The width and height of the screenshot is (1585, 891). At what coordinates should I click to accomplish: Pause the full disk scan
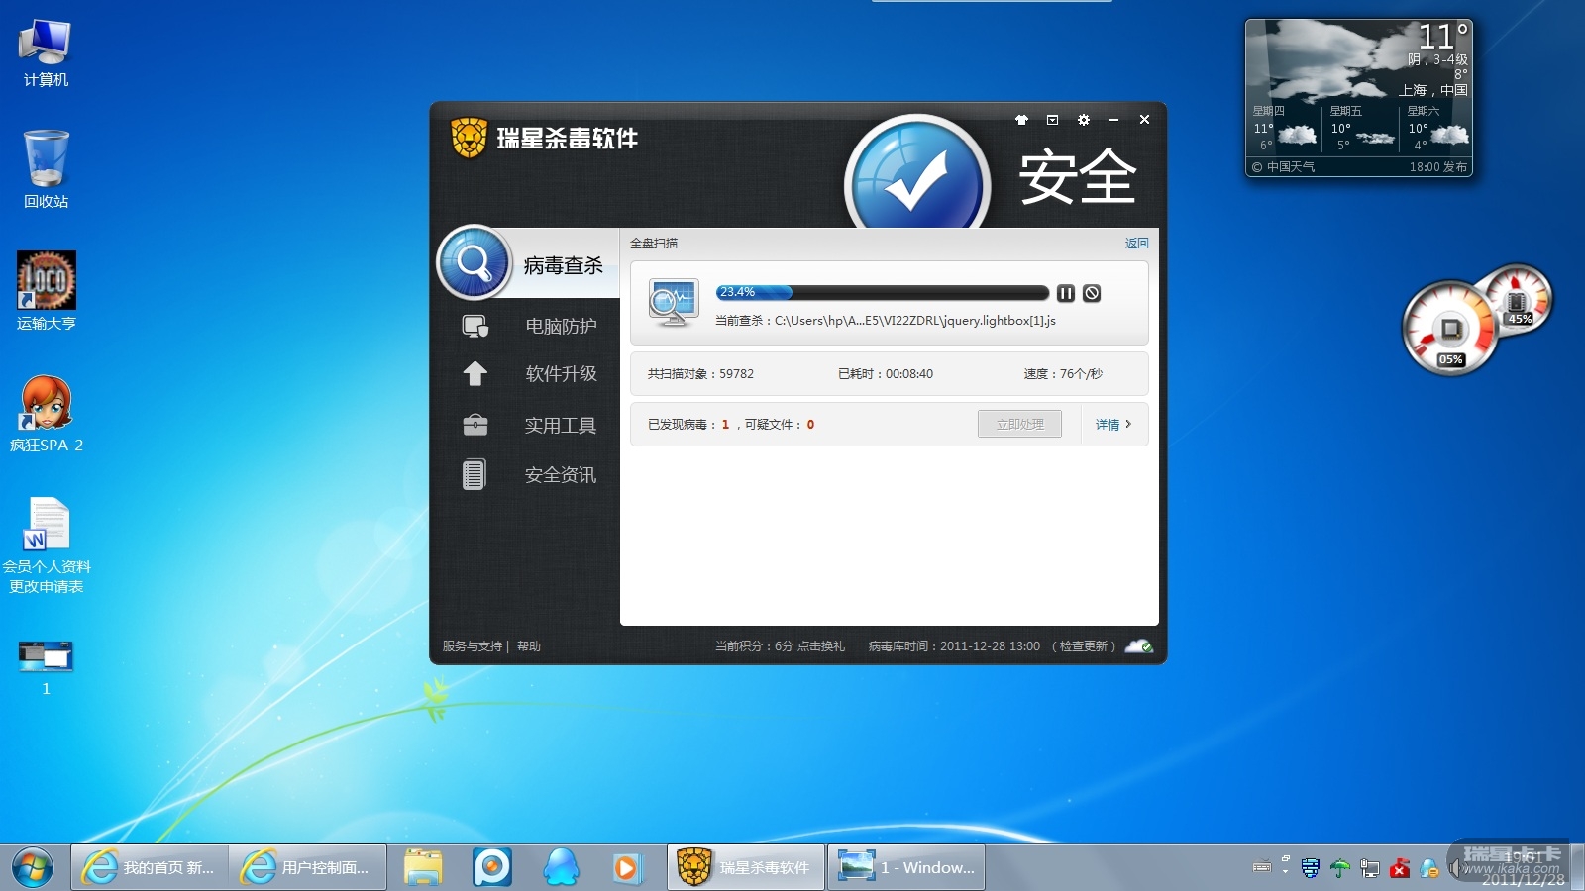click(x=1066, y=293)
